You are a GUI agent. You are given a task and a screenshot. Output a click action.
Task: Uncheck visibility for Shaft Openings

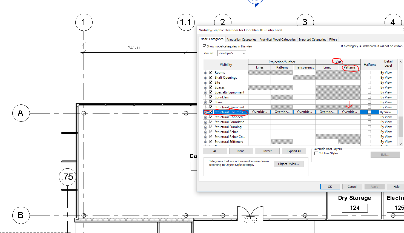(210, 77)
